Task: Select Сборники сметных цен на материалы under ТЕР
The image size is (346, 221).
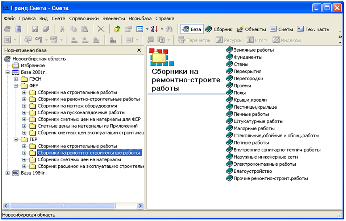Action: 79,160
